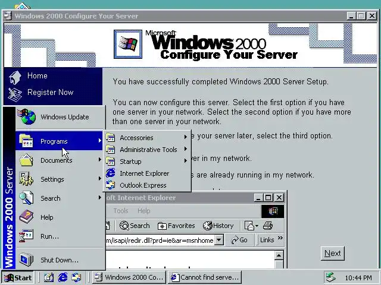The height and width of the screenshot is (285, 381).
Task: Click the Programs folder icon in the Start menu
Action: (26, 141)
